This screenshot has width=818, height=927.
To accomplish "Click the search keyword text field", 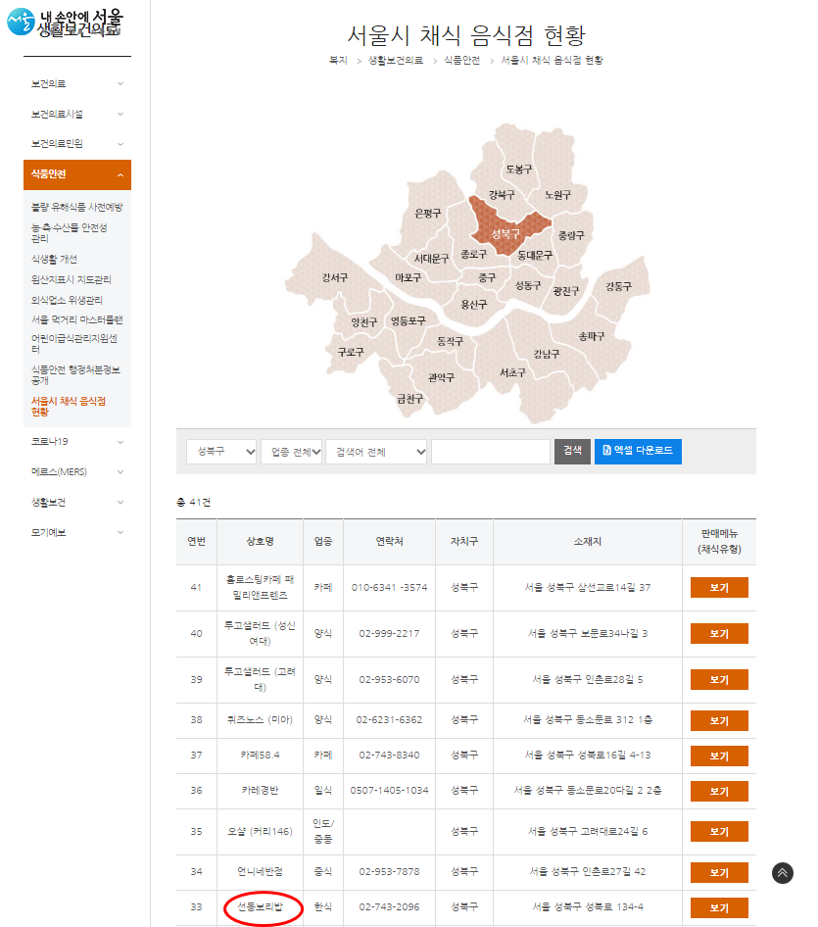I will point(490,451).
